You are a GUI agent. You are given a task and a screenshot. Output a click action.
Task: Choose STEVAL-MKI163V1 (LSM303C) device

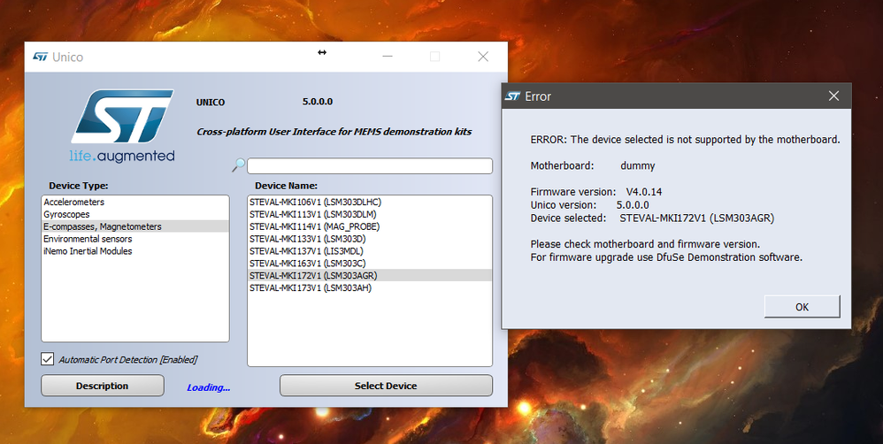(370, 264)
